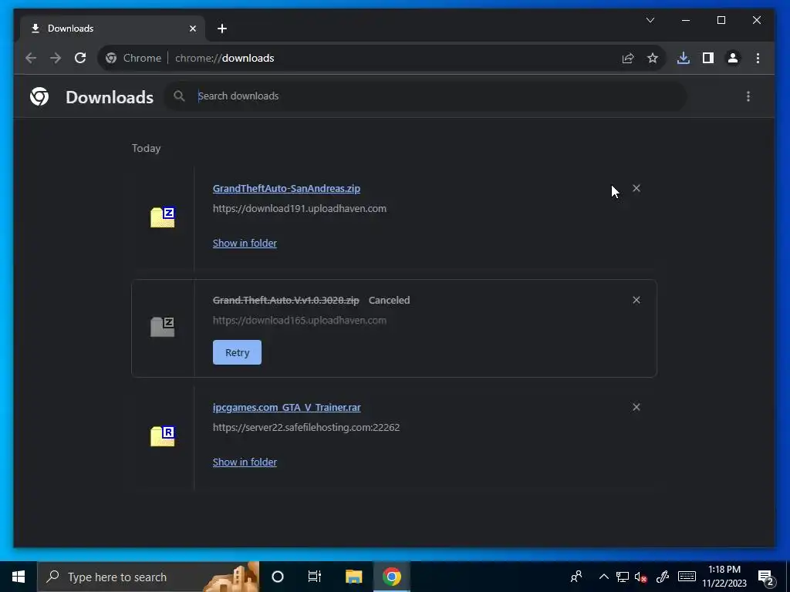Screen dimensions: 790x592
Task: Click the taskbar search box
Action: 148,577
